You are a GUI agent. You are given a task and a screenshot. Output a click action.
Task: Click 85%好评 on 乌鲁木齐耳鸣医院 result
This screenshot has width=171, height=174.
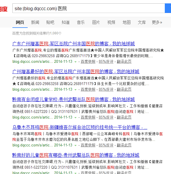click(x=106, y=145)
